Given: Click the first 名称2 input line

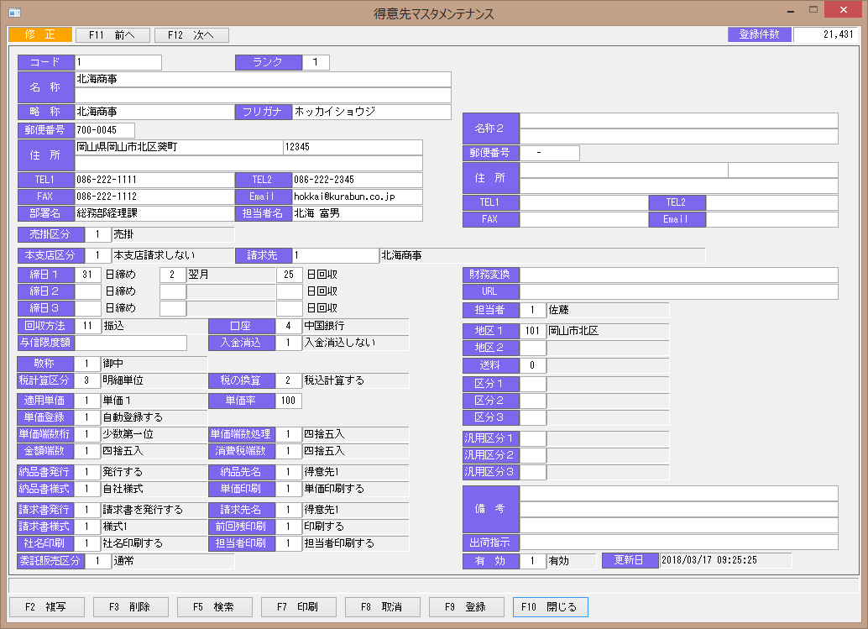Looking at the screenshot, I should (678, 120).
